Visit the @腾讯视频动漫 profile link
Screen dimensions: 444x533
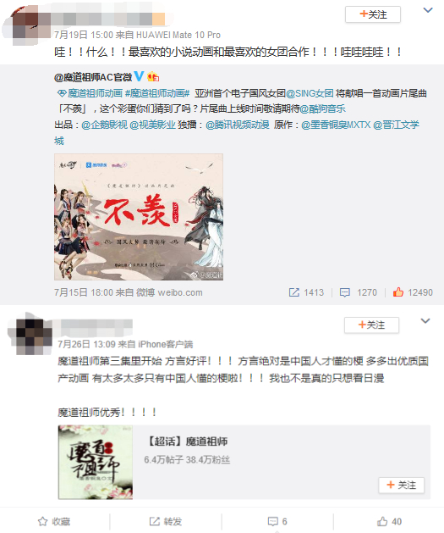pos(237,125)
